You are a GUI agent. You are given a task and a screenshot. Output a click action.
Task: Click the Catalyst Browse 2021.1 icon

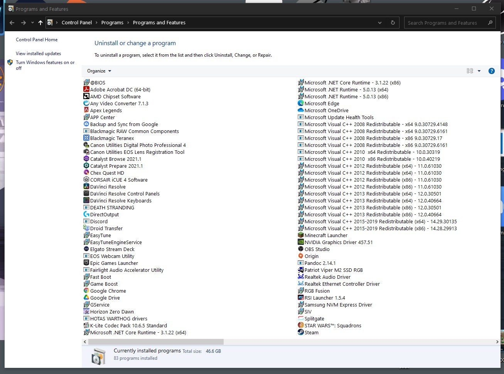tap(86, 159)
